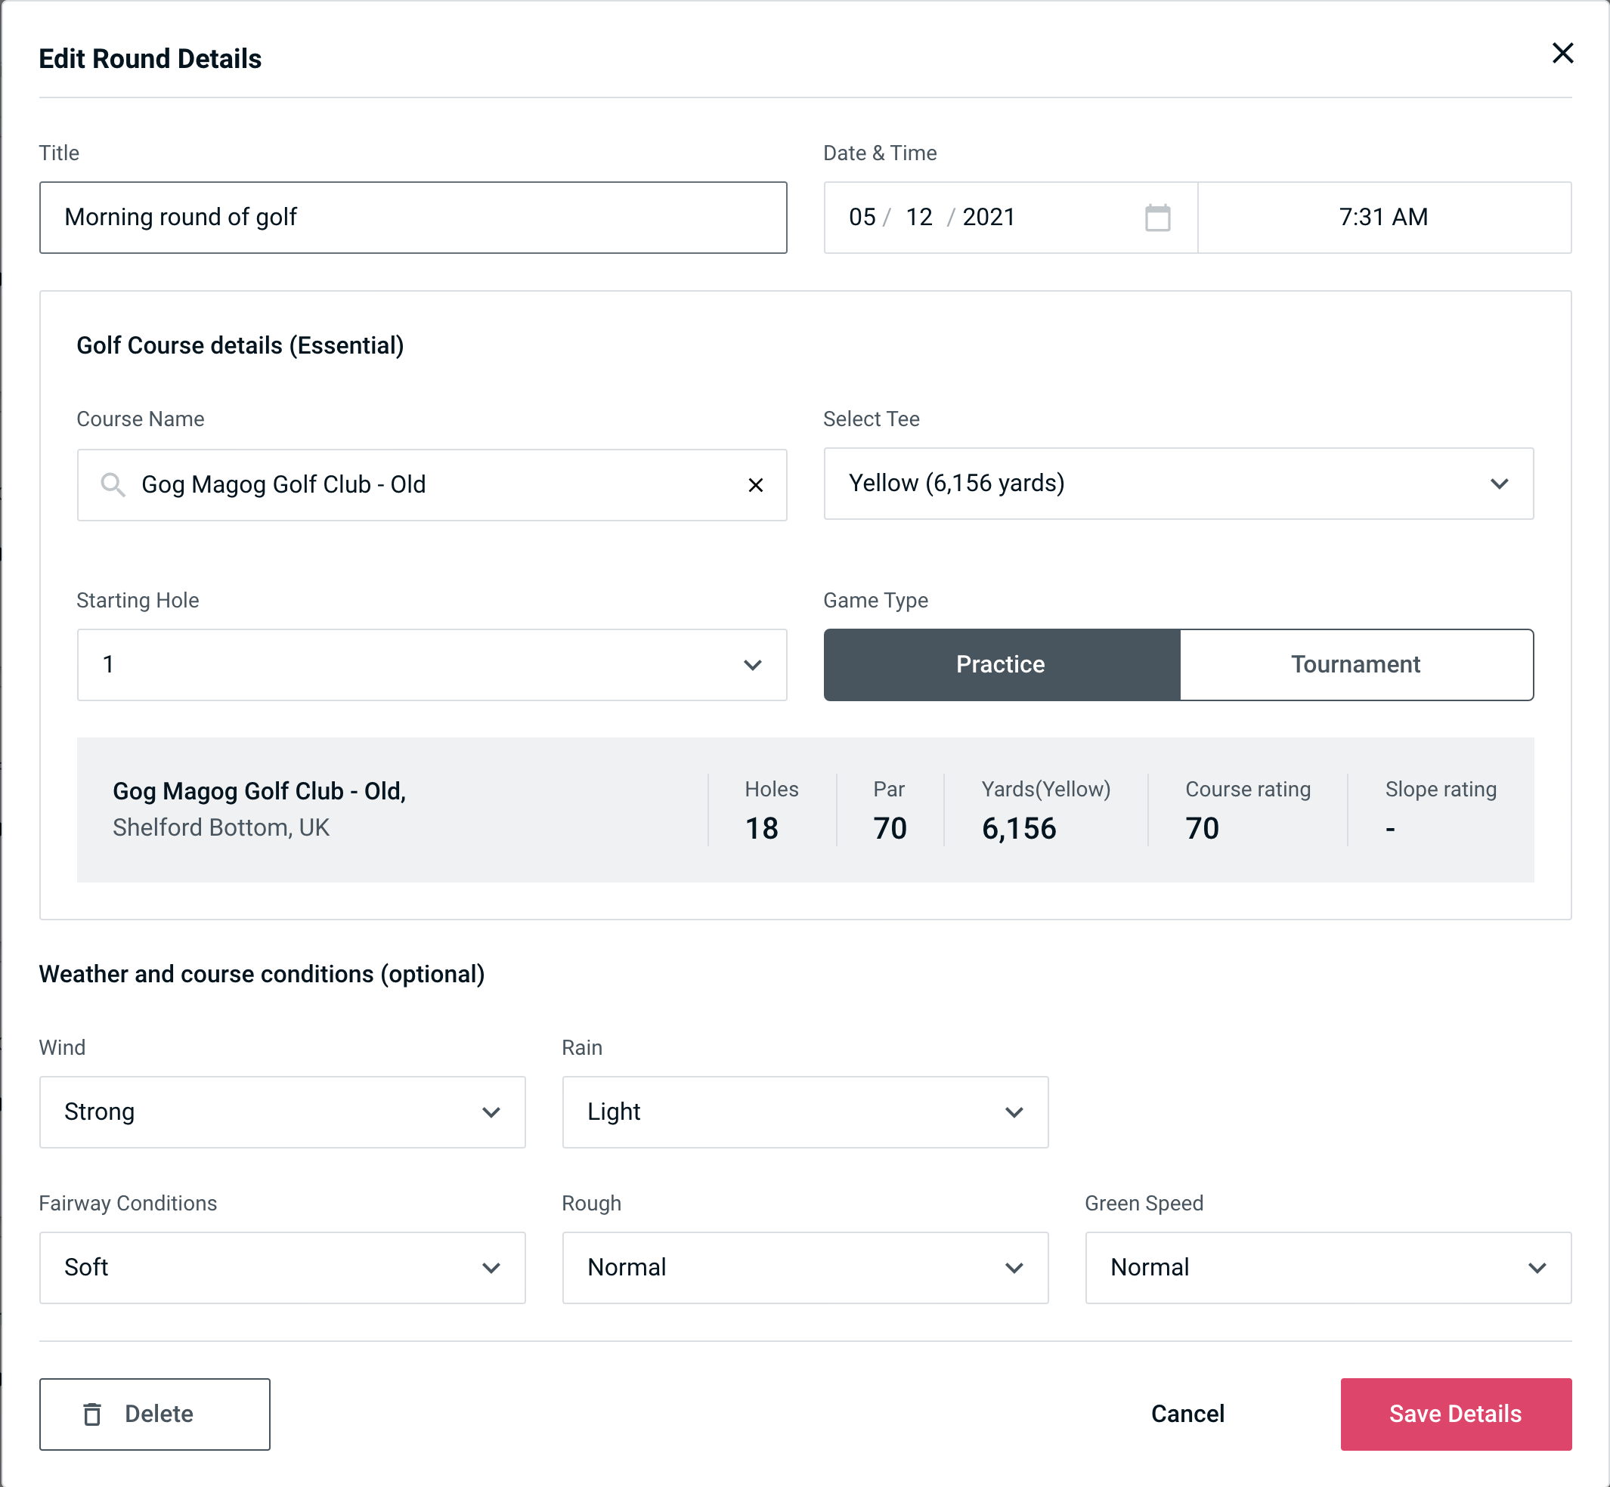Toggle Game Type to Practice

point(1000,664)
